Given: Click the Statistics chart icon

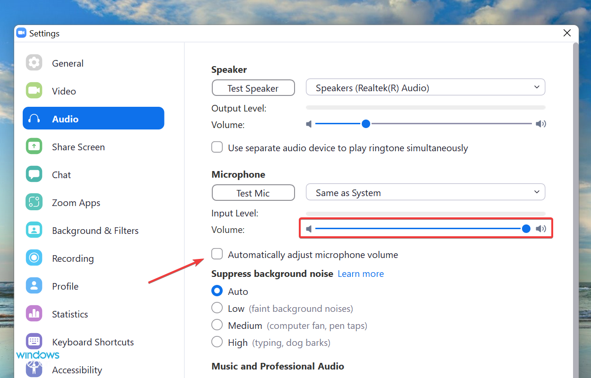Looking at the screenshot, I should tap(34, 314).
